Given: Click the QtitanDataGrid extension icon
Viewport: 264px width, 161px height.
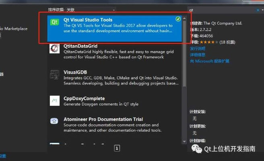Looking at the screenshot, I should (54, 48).
